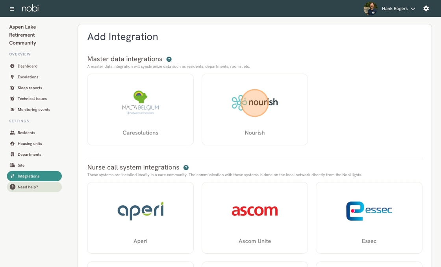Select the Nourish integration card

click(x=255, y=109)
